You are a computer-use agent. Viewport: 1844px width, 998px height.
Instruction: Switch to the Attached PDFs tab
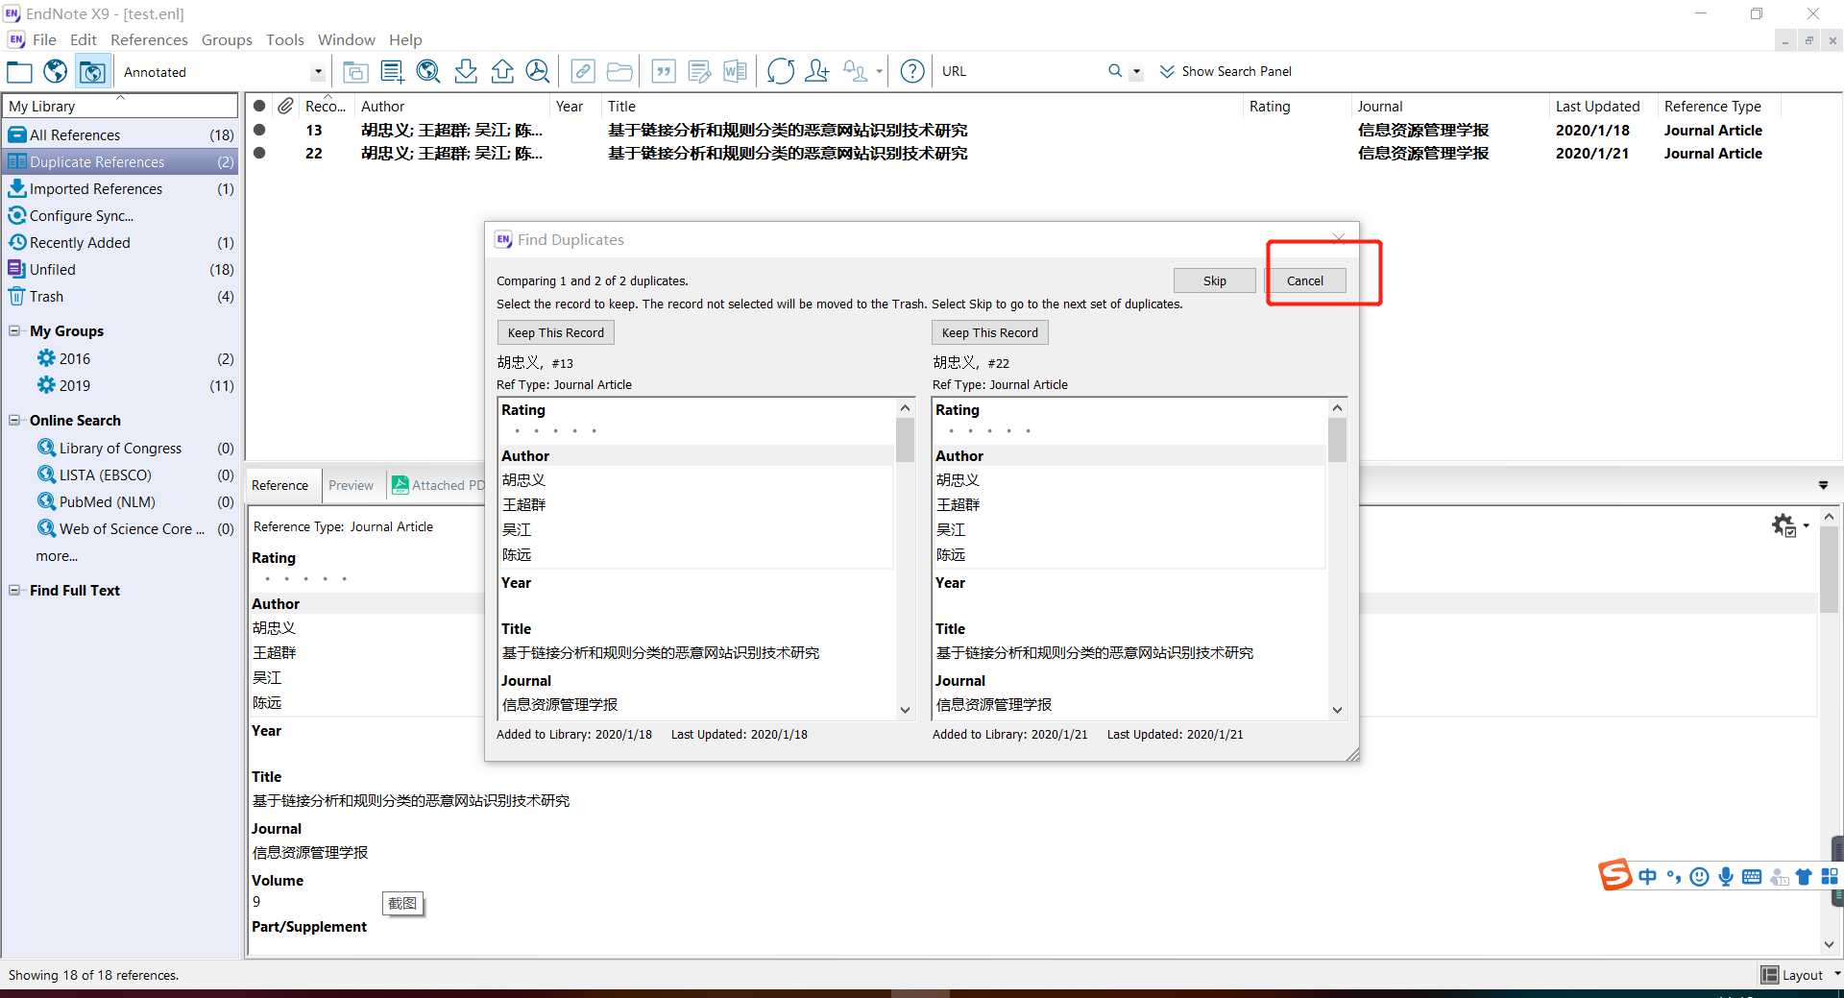(x=438, y=485)
